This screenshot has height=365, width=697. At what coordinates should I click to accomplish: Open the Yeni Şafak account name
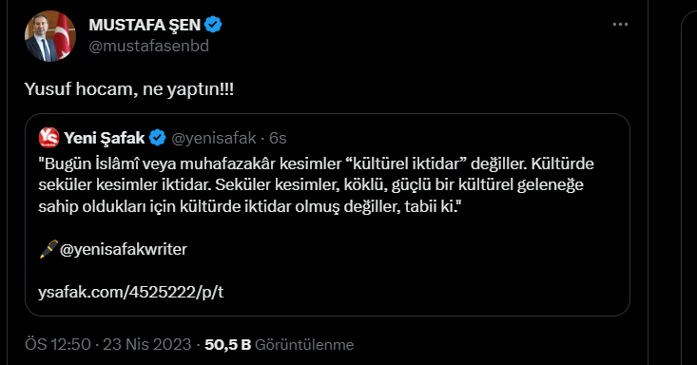[105, 138]
